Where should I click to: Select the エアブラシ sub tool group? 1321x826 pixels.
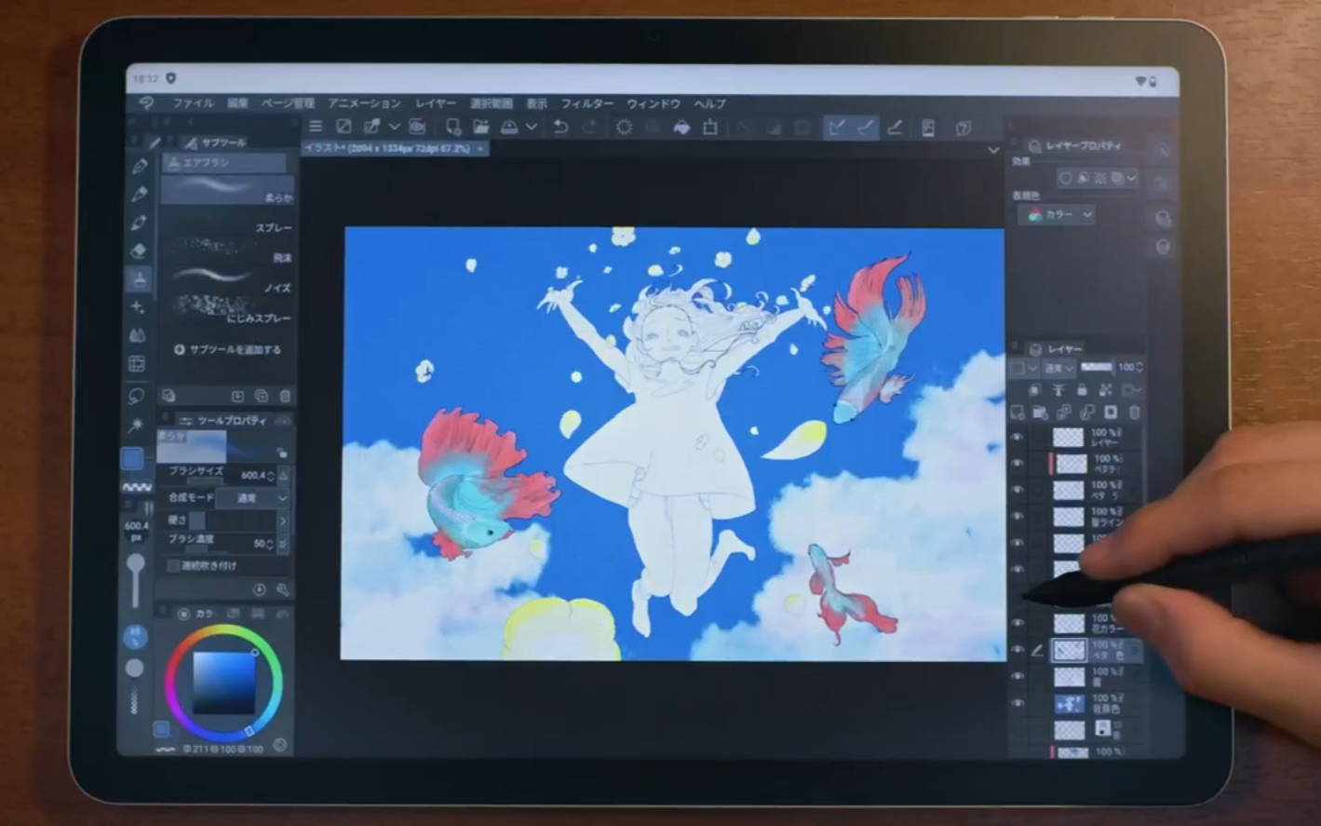pos(224,162)
